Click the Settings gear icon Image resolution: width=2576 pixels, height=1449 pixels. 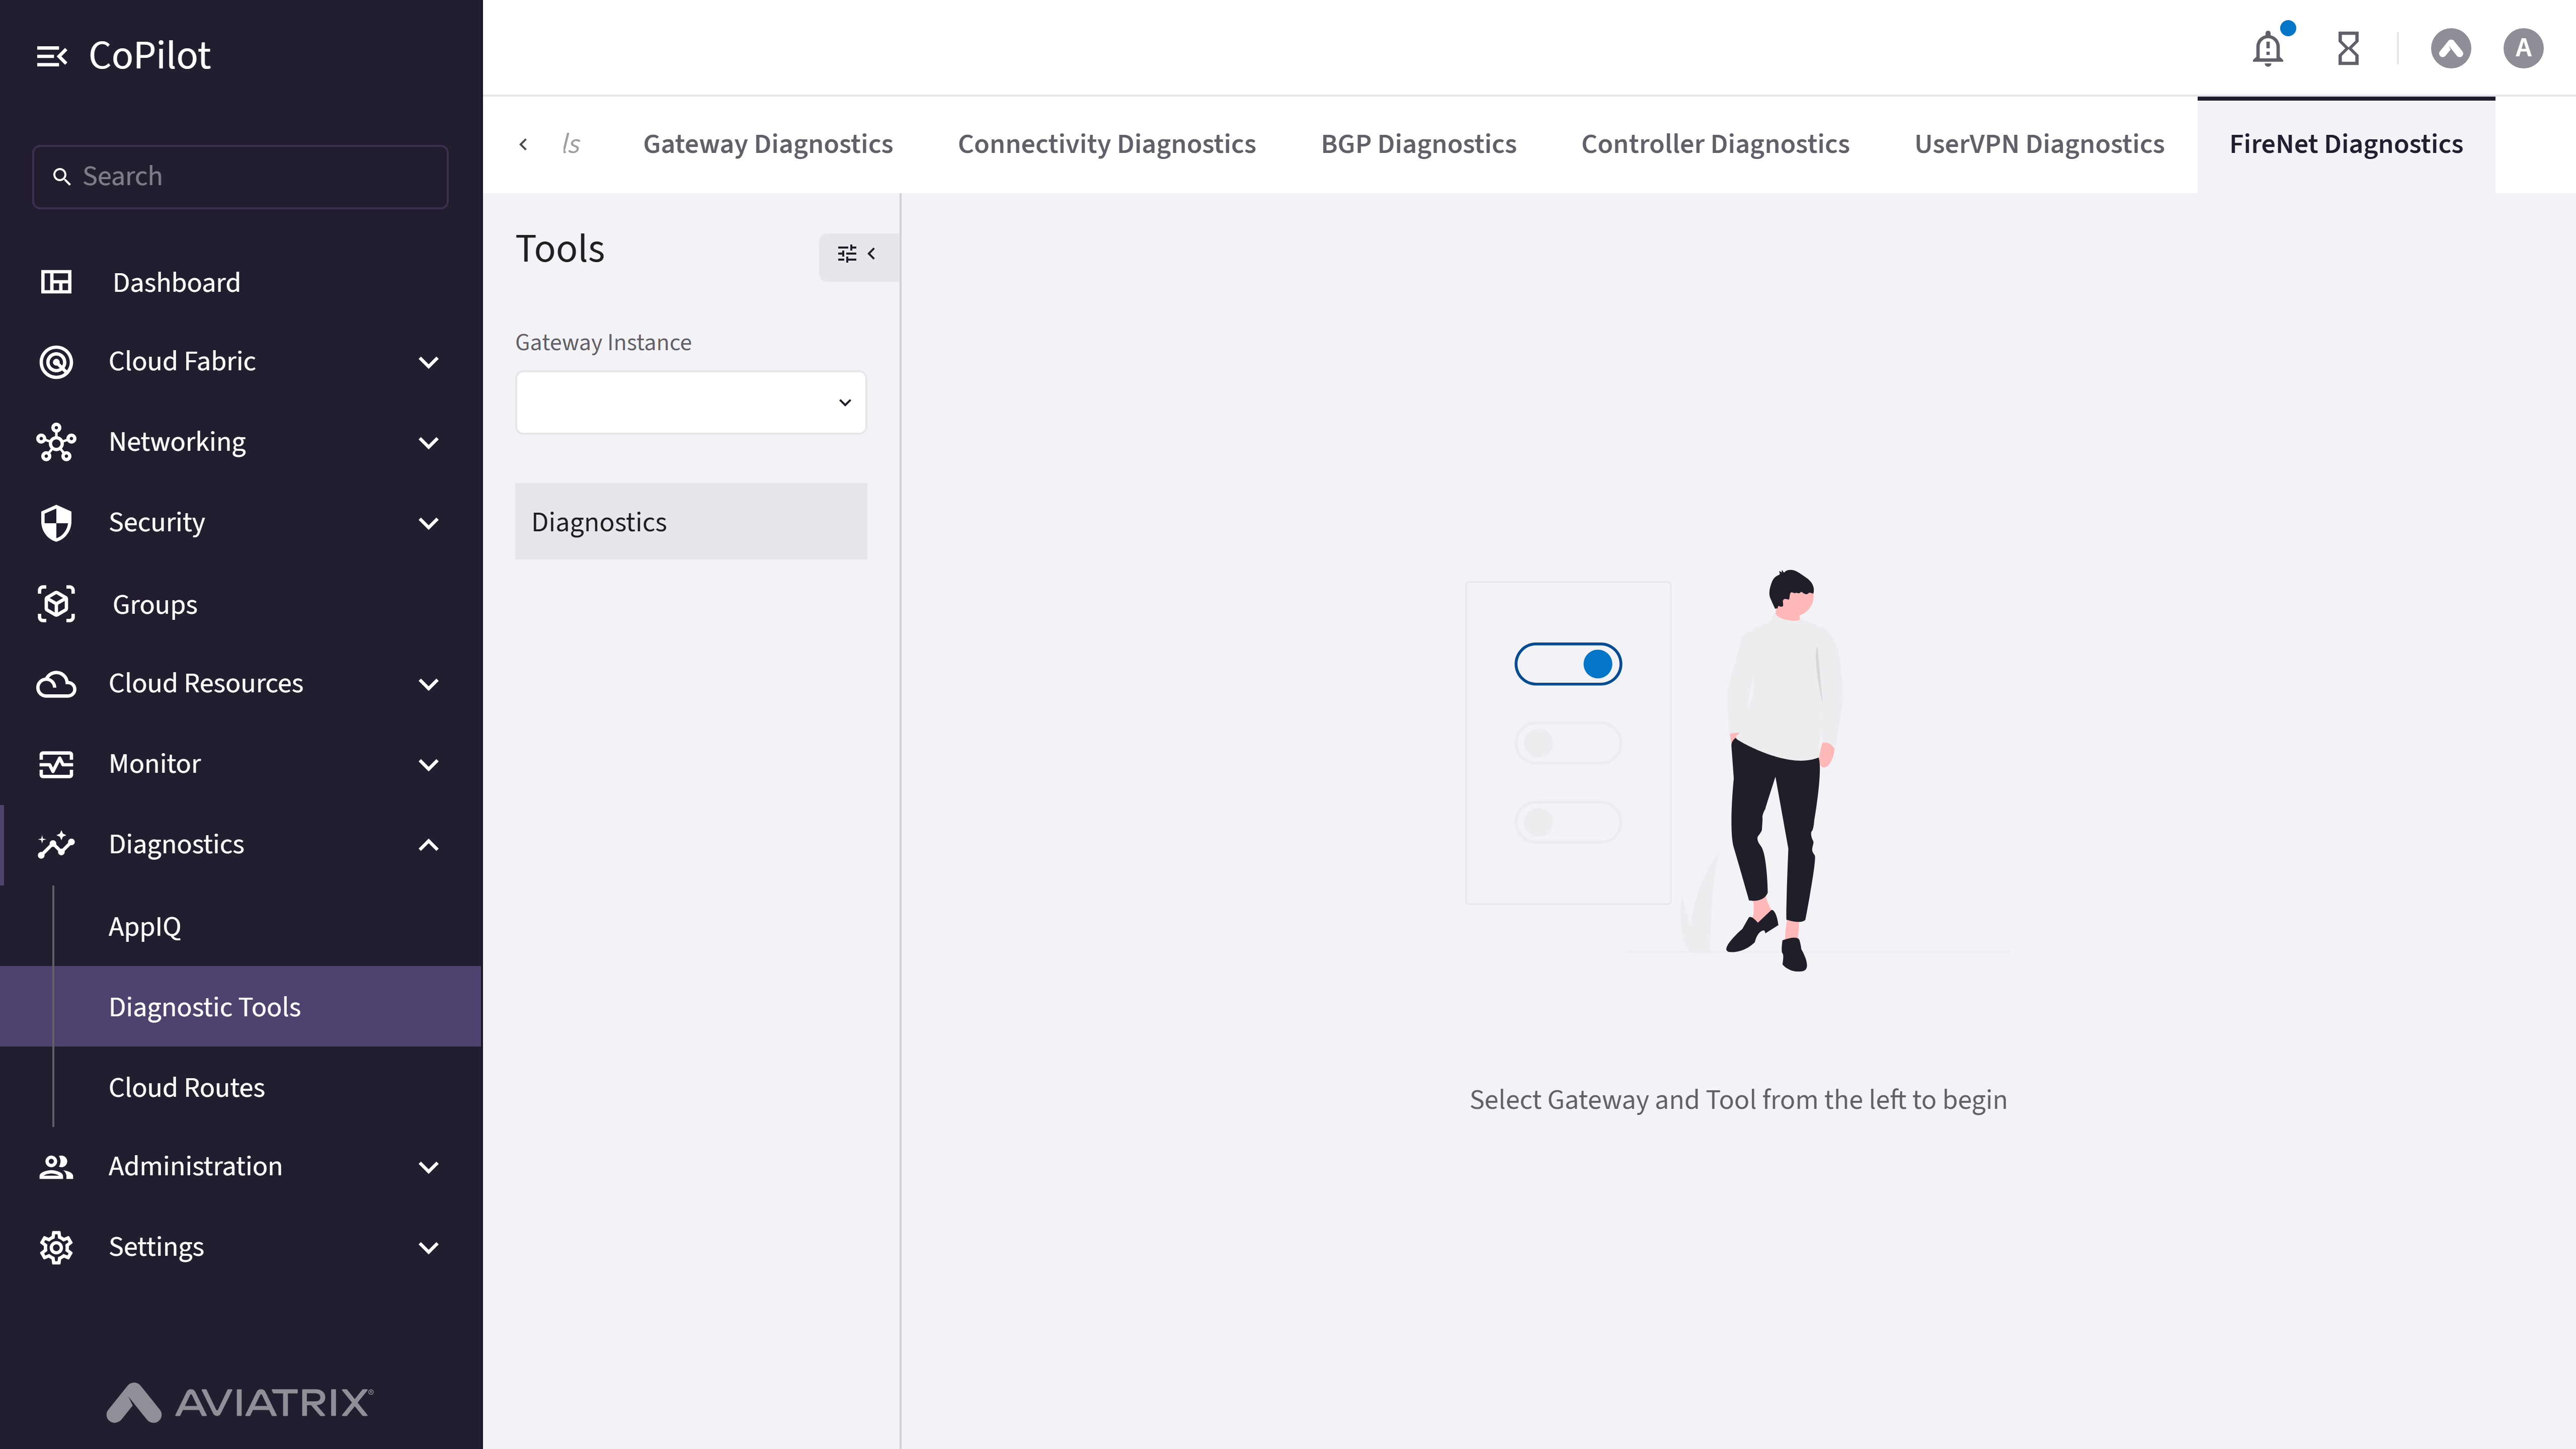(x=56, y=1247)
